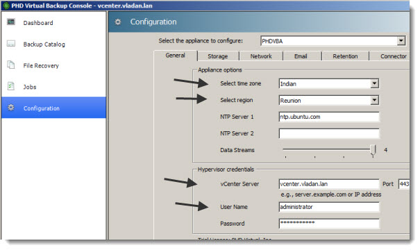Click the 'Select time zone' label
The width and height of the screenshot is (420, 250).
click(240, 83)
